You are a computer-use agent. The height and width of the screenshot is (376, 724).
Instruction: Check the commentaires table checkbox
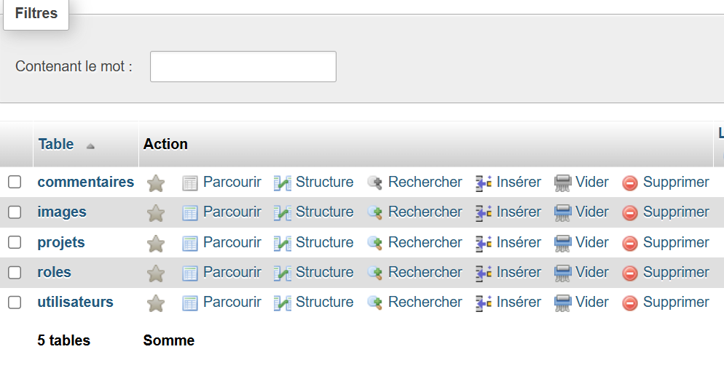click(15, 182)
